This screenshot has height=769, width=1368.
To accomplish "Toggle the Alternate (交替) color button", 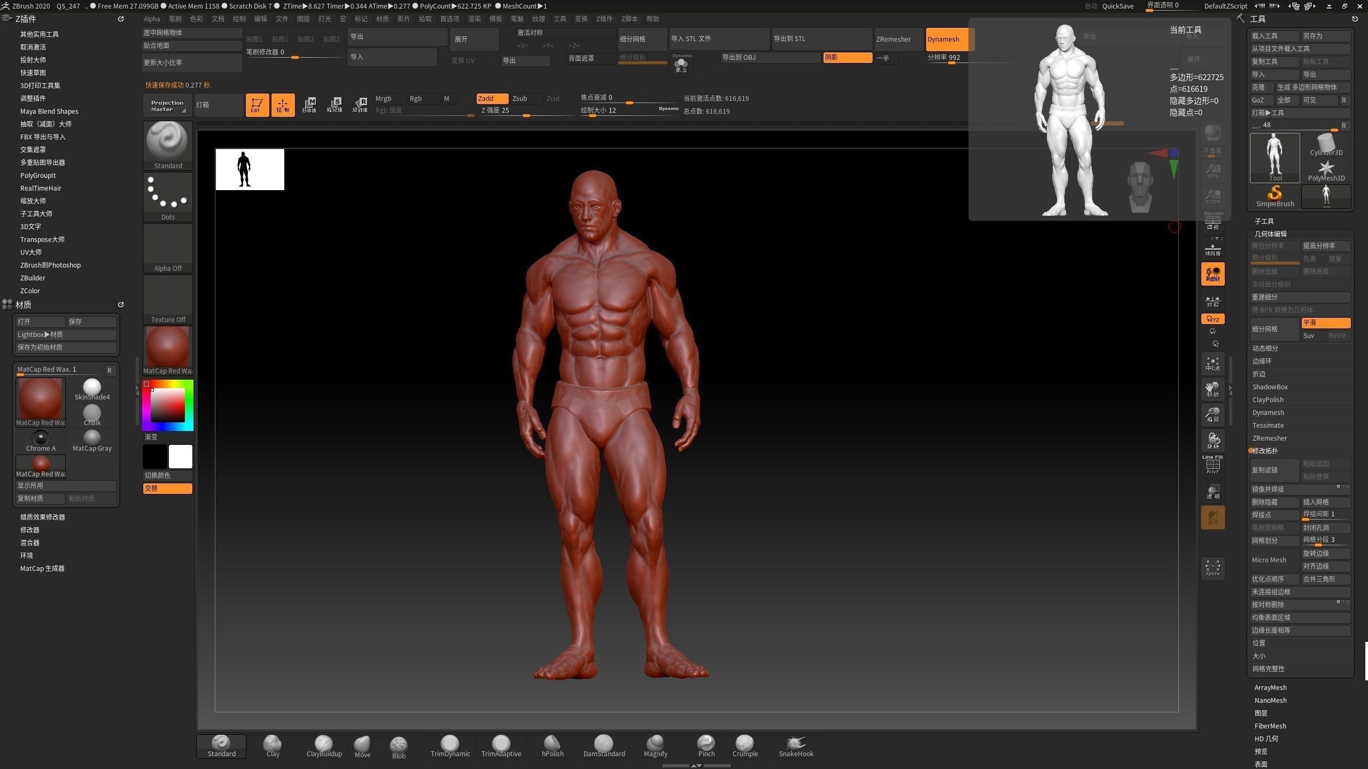I will coord(167,488).
